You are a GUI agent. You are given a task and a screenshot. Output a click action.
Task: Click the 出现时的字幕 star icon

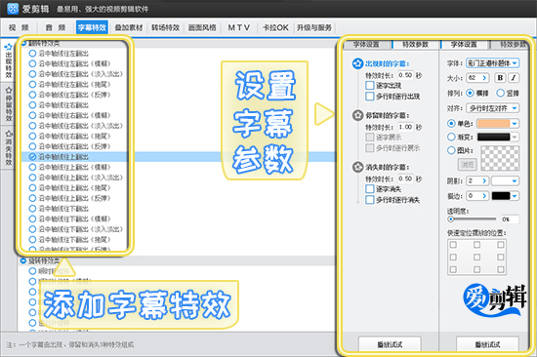click(357, 63)
